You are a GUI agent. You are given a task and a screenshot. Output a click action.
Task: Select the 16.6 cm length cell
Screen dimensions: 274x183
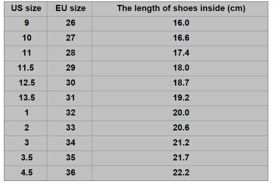click(180, 39)
